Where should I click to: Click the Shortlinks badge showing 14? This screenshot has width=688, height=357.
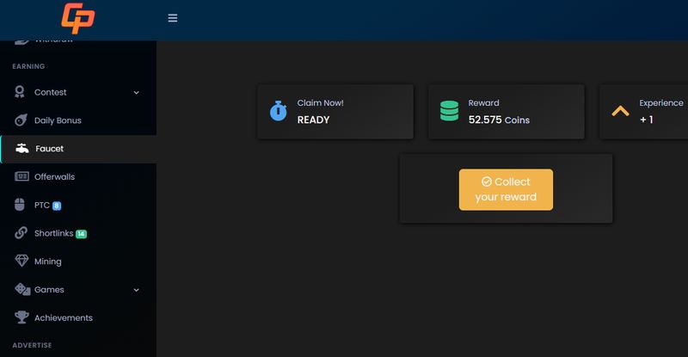tap(81, 234)
